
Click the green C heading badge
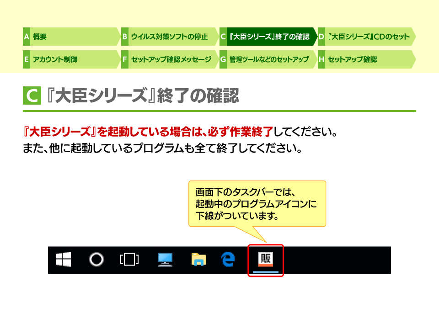[32, 96]
